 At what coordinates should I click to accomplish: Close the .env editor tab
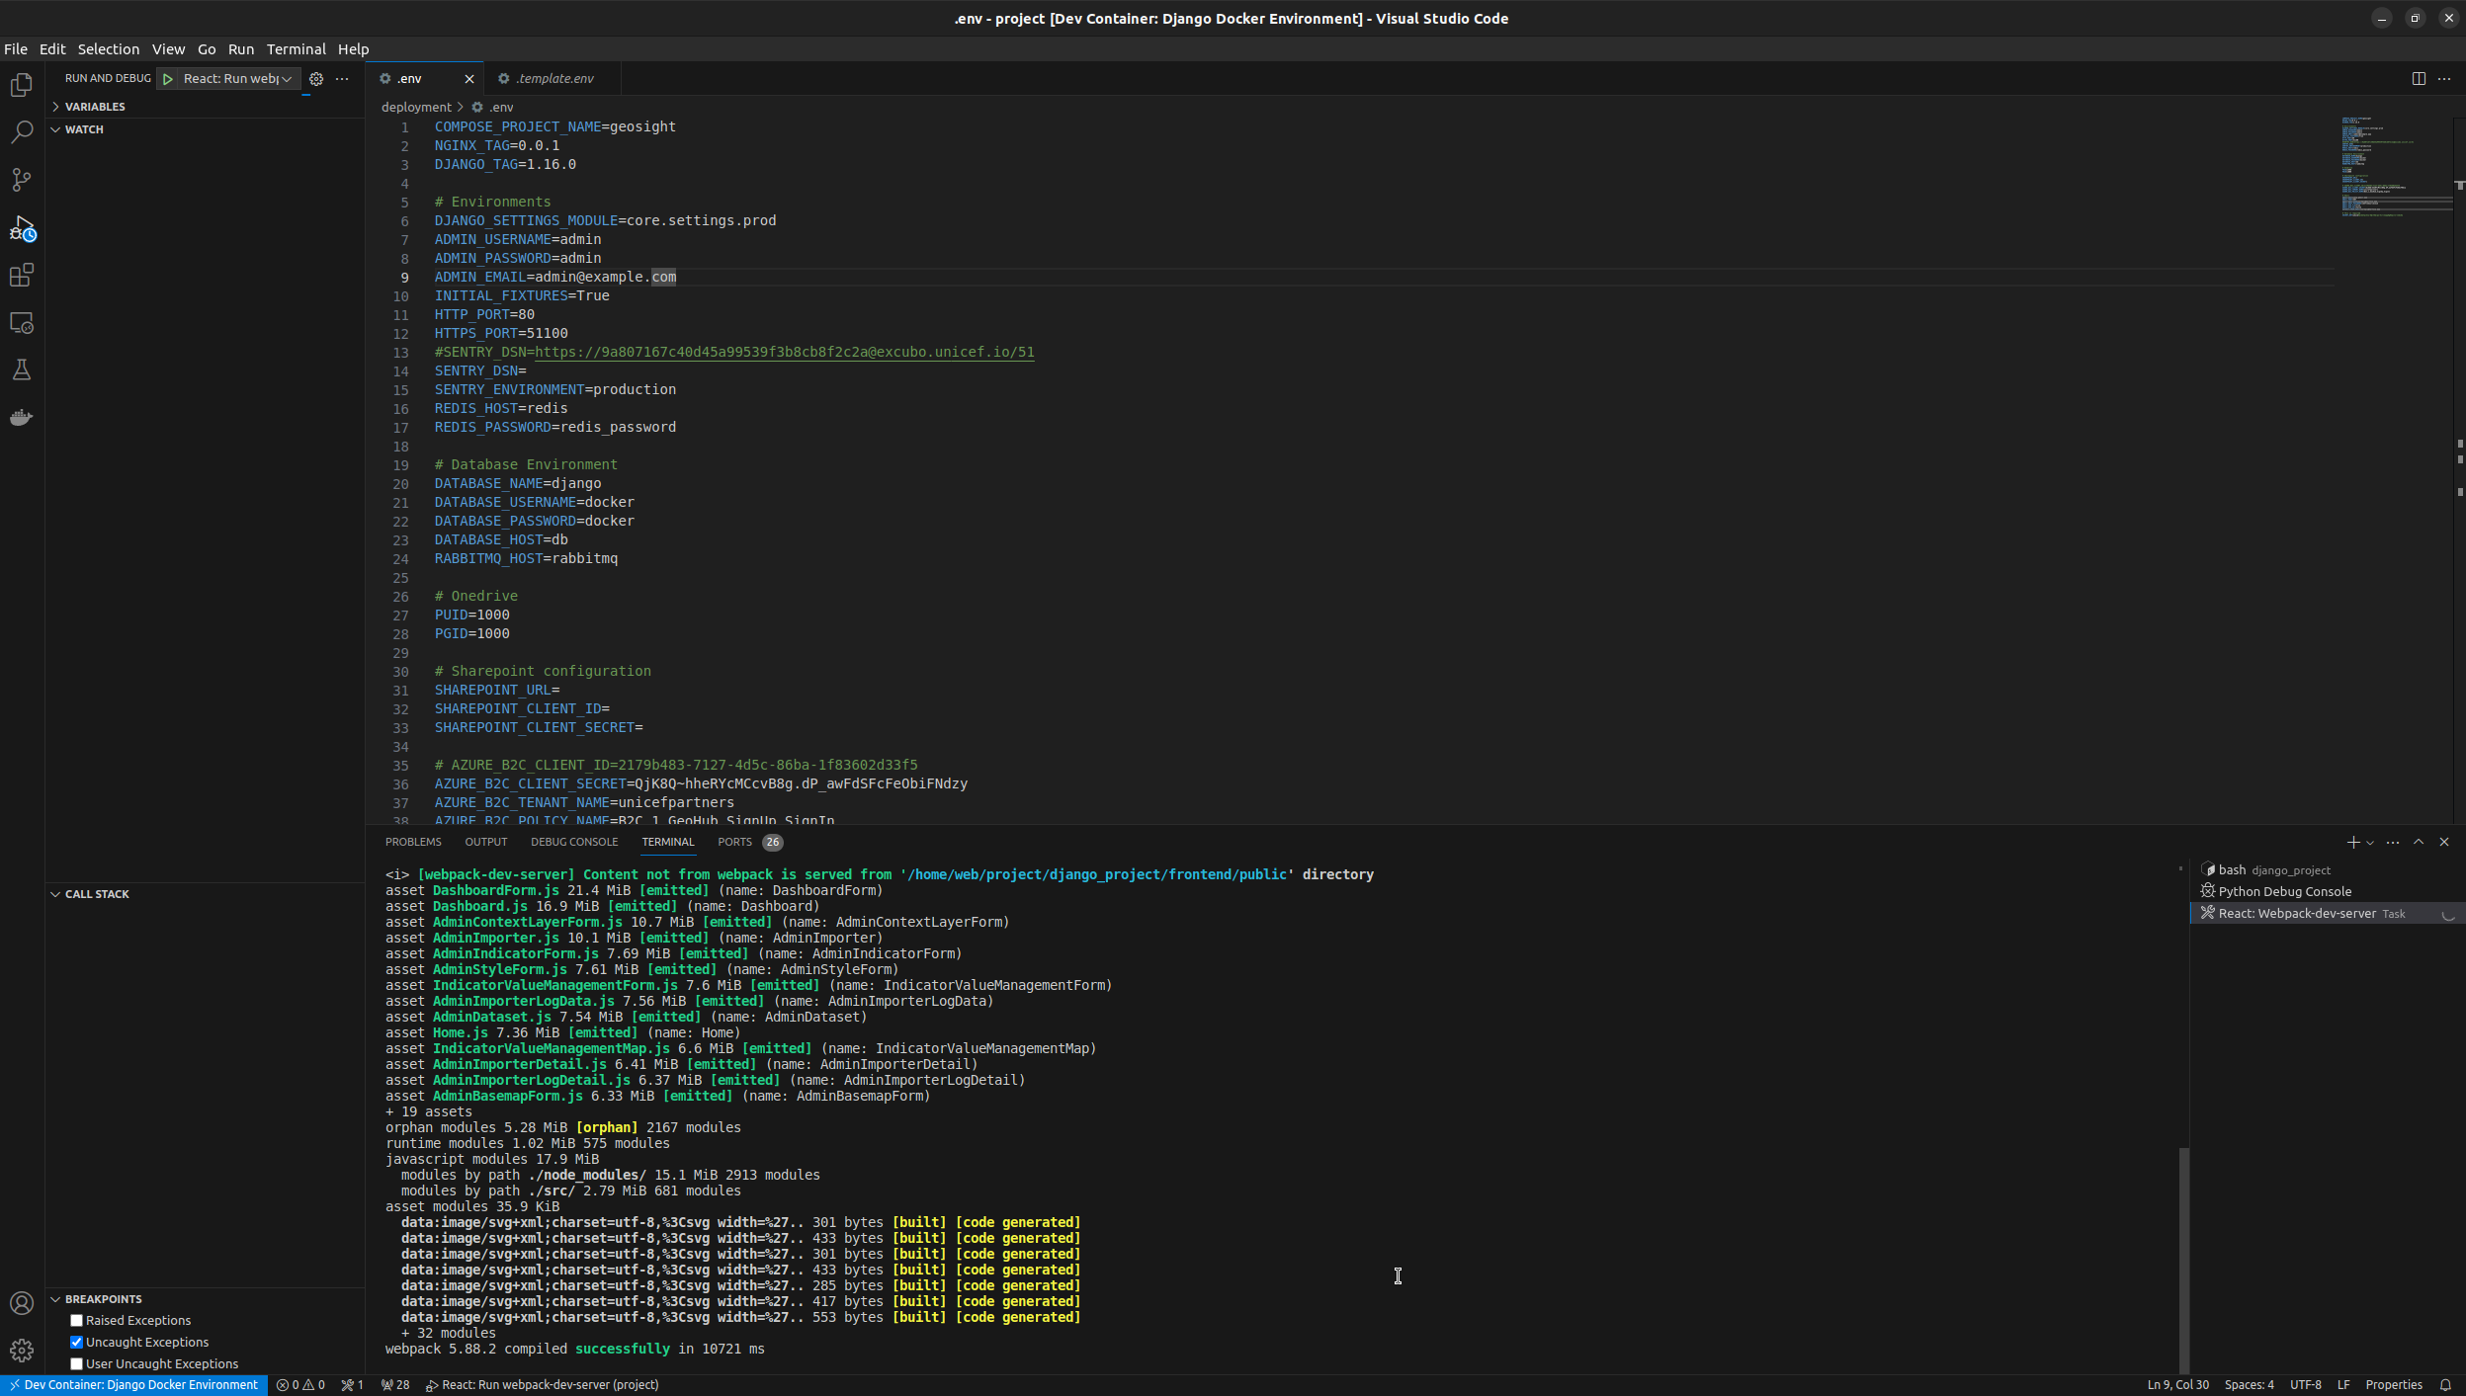click(469, 79)
